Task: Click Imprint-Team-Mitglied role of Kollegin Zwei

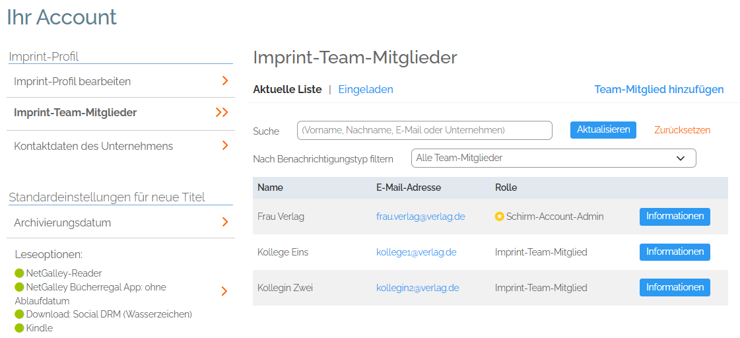Action: (x=541, y=287)
